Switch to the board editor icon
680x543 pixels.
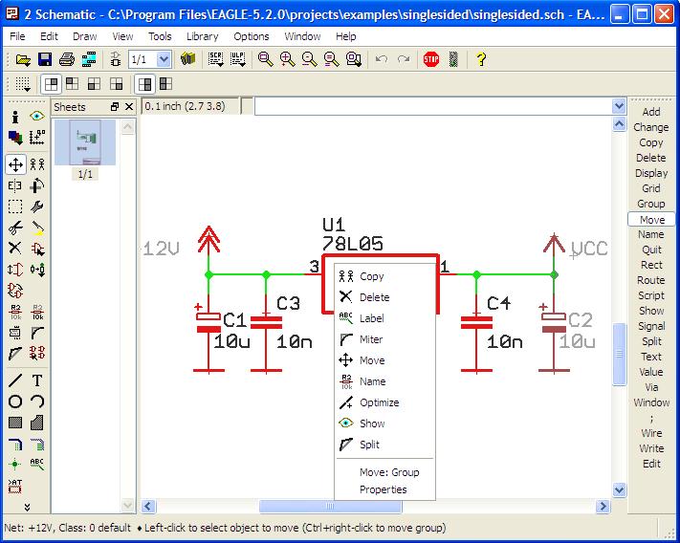(116, 59)
